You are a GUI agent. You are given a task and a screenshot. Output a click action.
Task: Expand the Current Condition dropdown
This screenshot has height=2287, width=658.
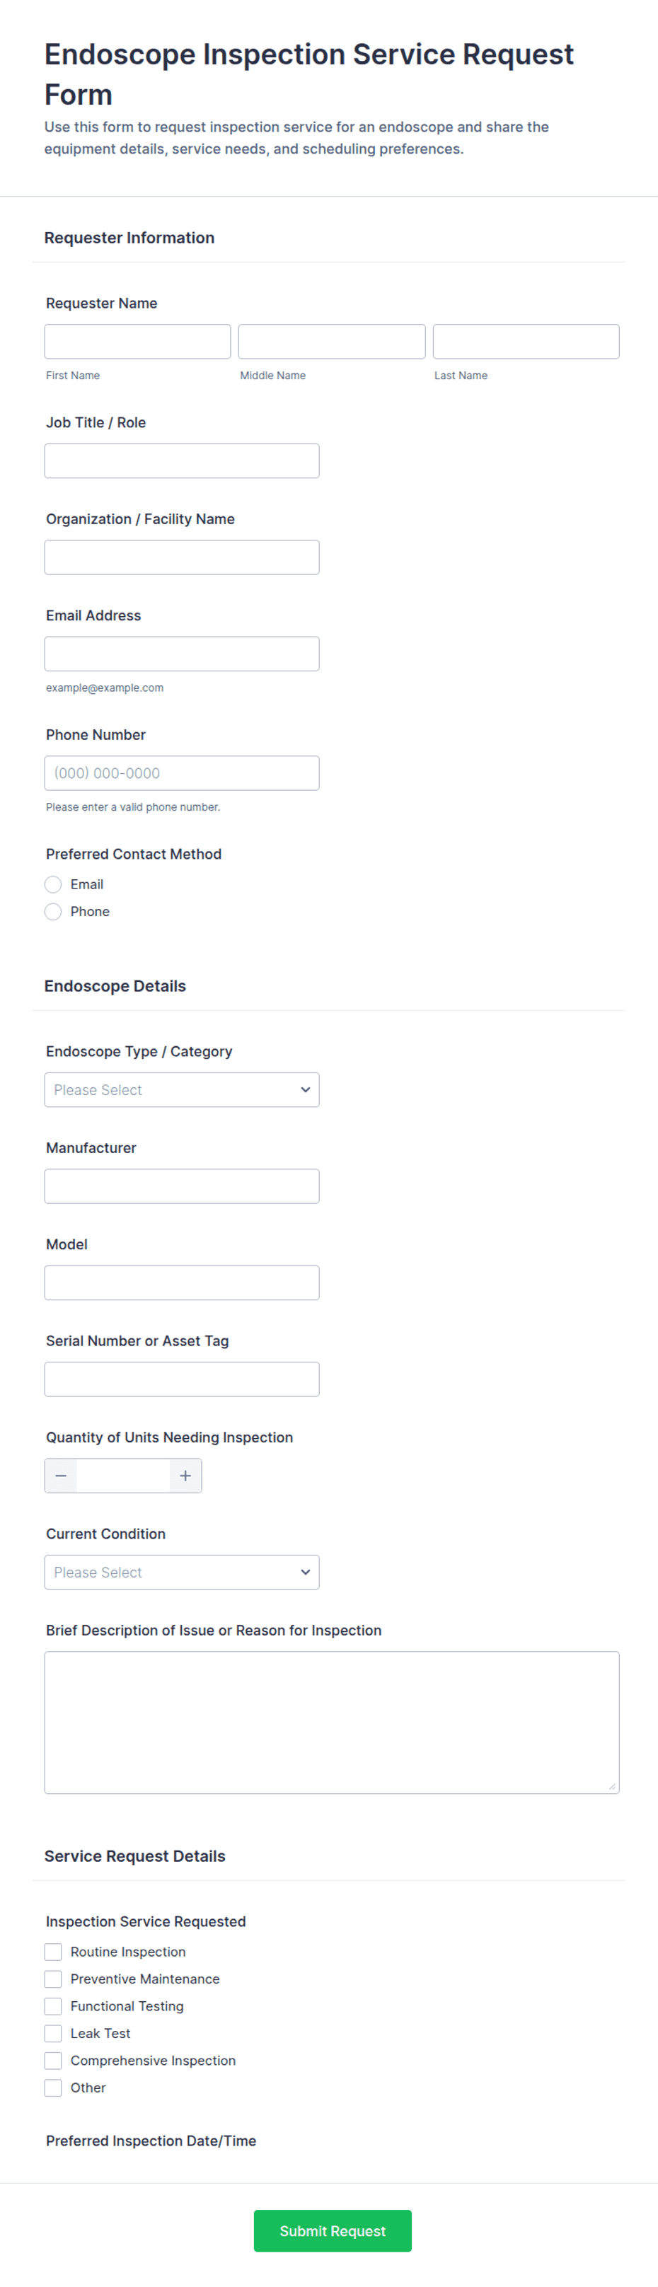pyautogui.click(x=182, y=1573)
